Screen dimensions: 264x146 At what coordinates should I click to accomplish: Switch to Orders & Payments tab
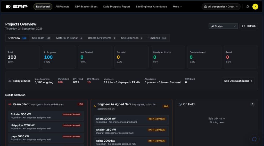[x=102, y=38]
